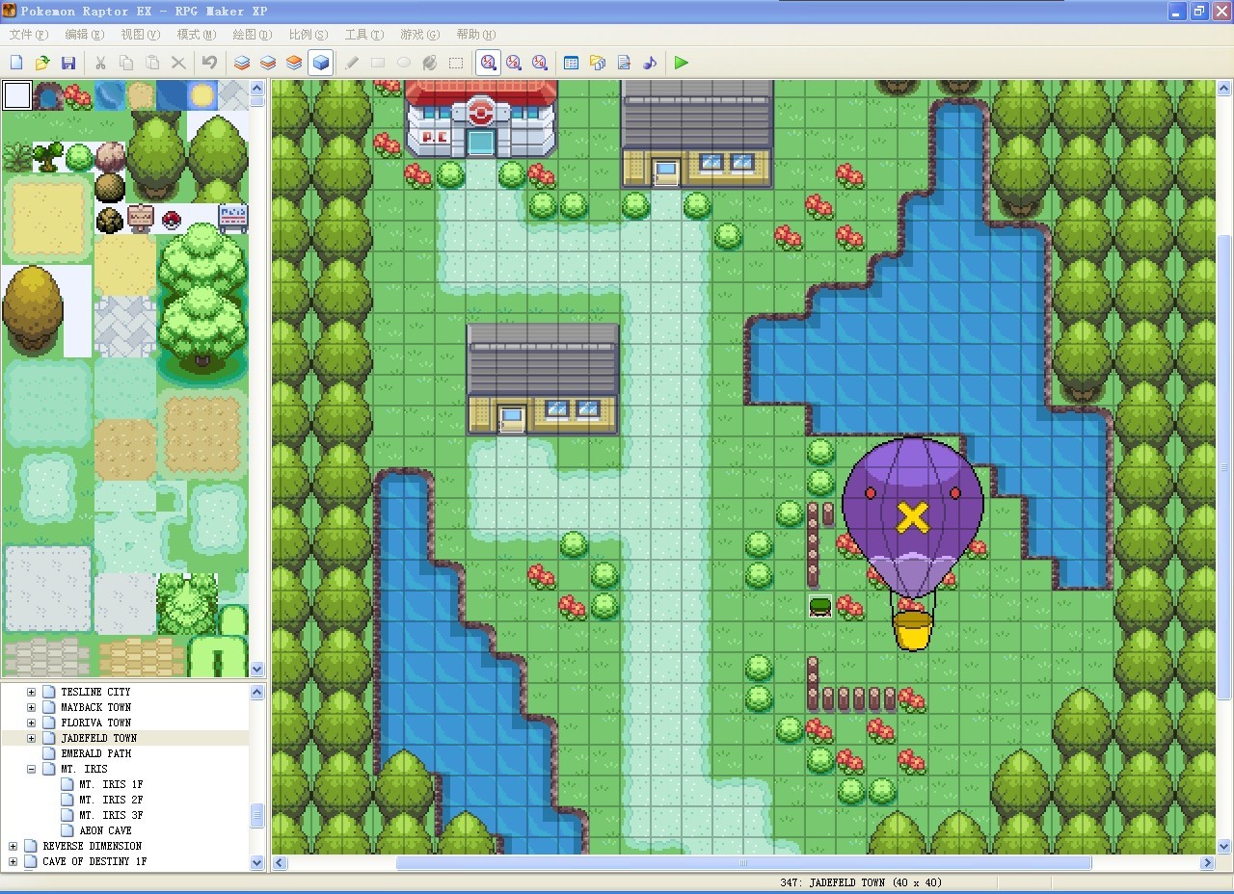Expand the MAYBACK TOWN map node
The image size is (1234, 894).
(31, 707)
